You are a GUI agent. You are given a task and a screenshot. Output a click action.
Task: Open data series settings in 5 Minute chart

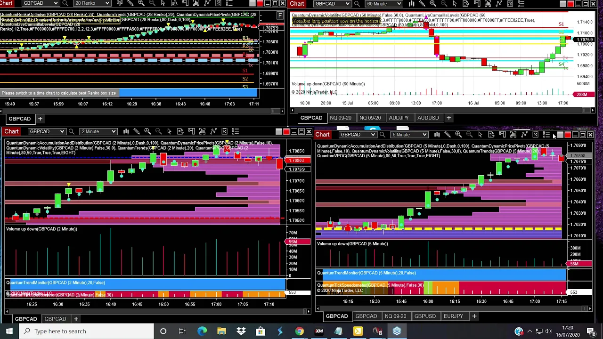pos(513,135)
